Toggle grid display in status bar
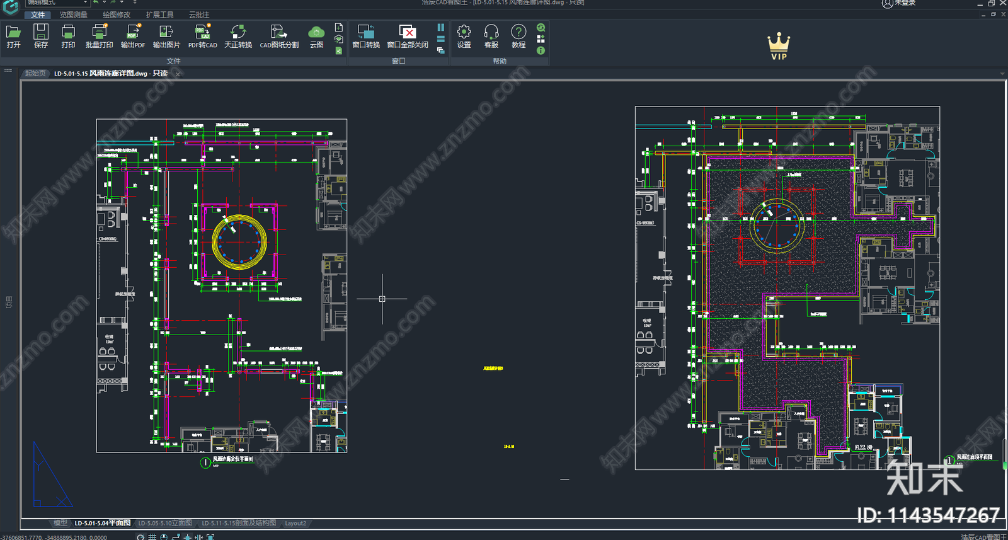The width and height of the screenshot is (1008, 540). [x=152, y=537]
